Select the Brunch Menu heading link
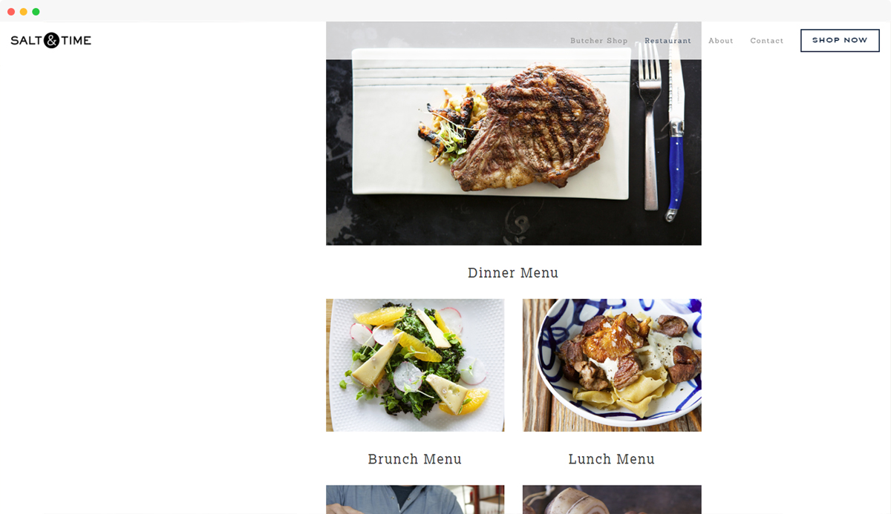Image resolution: width=891 pixels, height=514 pixels. click(x=415, y=459)
